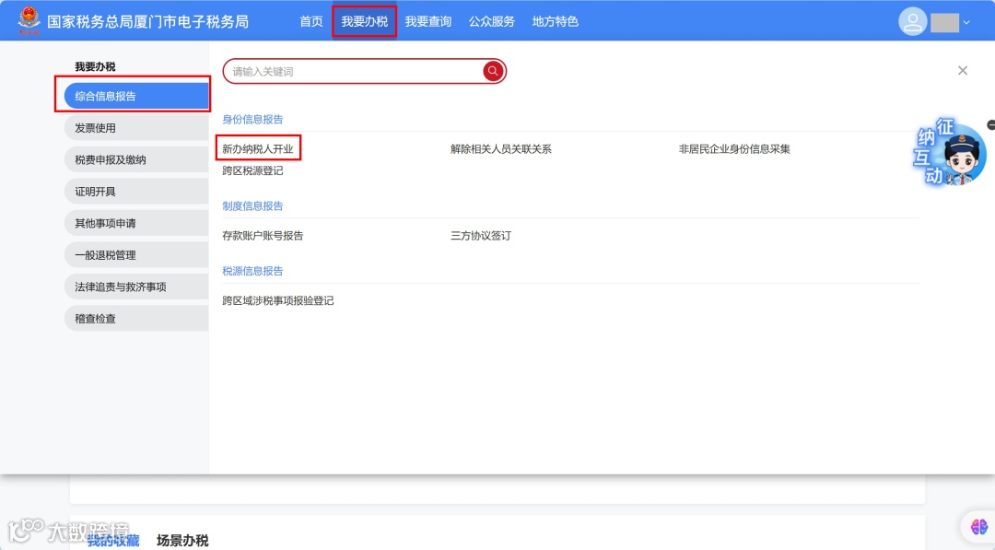Open the 身份信息报告 section heading
995x550 pixels.
point(252,119)
